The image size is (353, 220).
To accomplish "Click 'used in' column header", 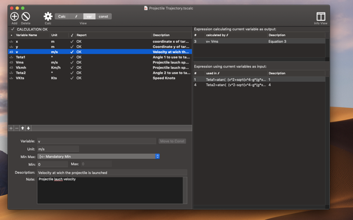I will [x=236, y=73].
